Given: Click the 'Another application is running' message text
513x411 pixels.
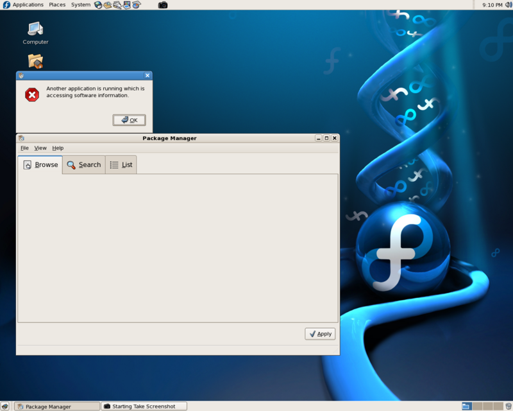Looking at the screenshot, I should point(95,92).
